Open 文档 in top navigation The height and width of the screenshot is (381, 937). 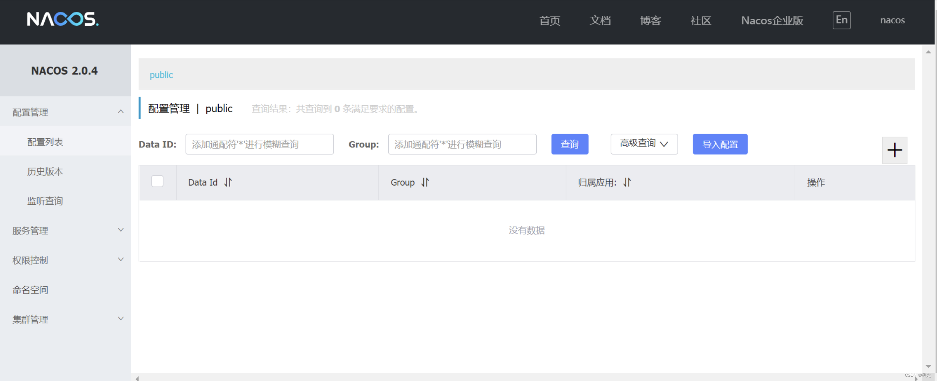click(x=600, y=20)
